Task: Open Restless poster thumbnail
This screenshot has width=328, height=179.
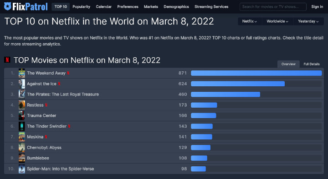Action: (22, 105)
